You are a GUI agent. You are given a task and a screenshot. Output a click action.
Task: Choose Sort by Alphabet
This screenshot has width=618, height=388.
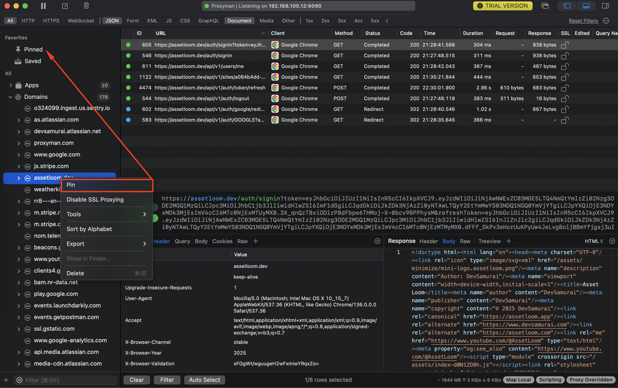107,229
